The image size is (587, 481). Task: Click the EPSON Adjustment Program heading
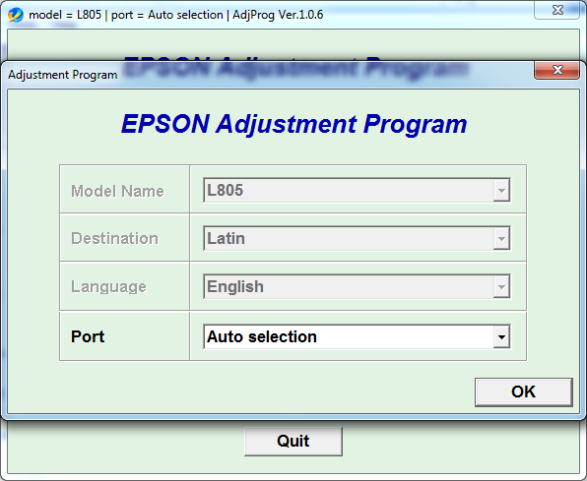pyautogui.click(x=293, y=124)
